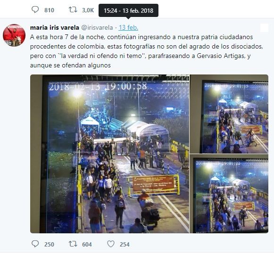Click the retweet icon beside 3,0K
274x255 pixels.
[73, 9]
